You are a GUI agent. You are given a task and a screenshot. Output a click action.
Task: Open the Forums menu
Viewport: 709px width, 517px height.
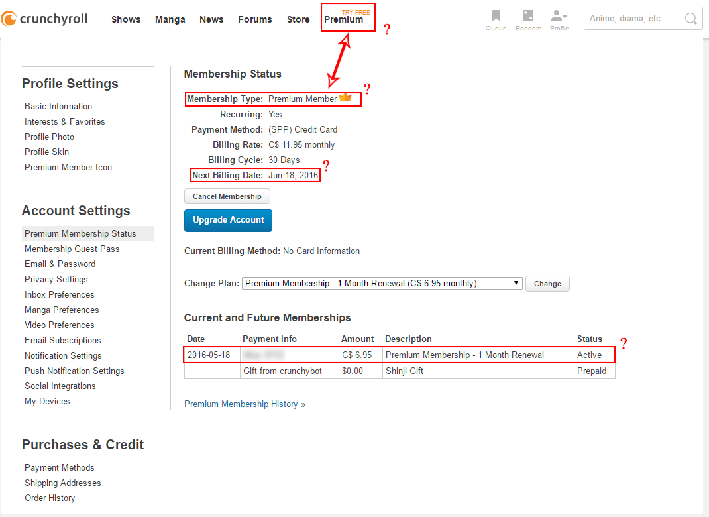(x=255, y=19)
